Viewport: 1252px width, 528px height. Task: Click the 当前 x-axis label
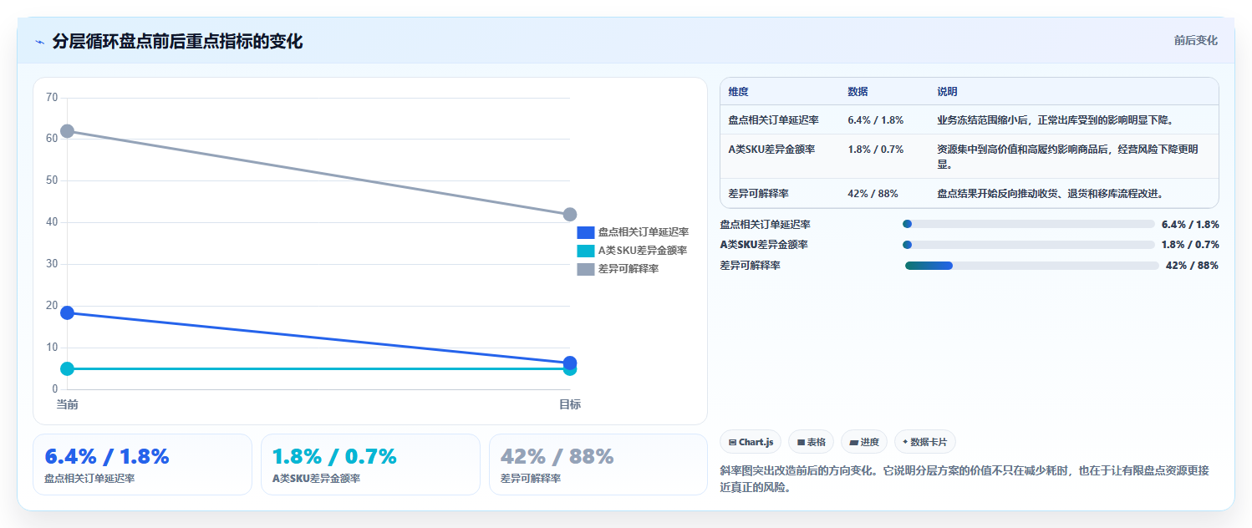[67, 404]
